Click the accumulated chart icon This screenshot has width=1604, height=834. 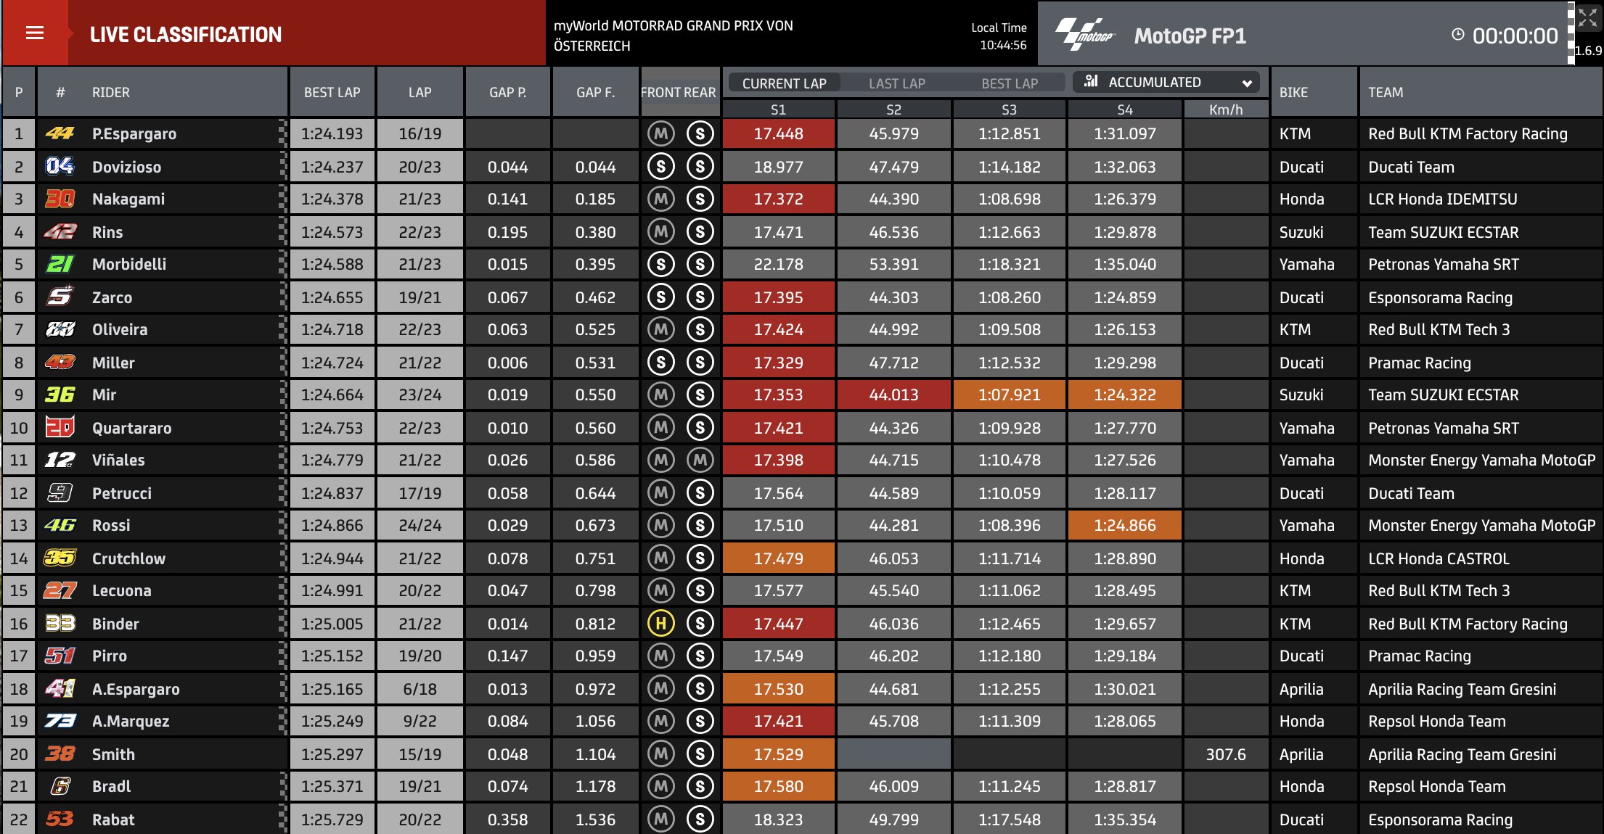1091,81
